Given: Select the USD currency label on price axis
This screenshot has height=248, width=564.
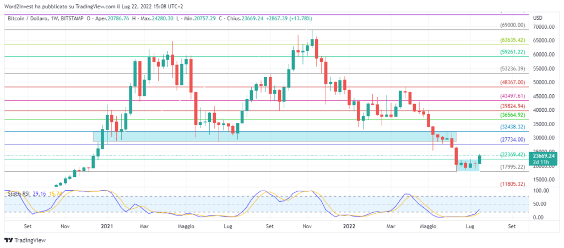Looking at the screenshot, I should coord(538,18).
